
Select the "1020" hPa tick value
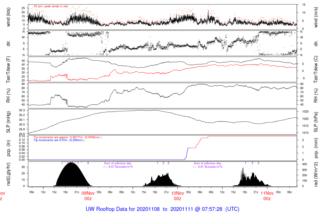[x=305, y=119]
